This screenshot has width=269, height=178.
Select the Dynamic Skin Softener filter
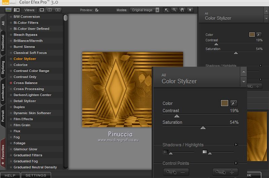32,113
